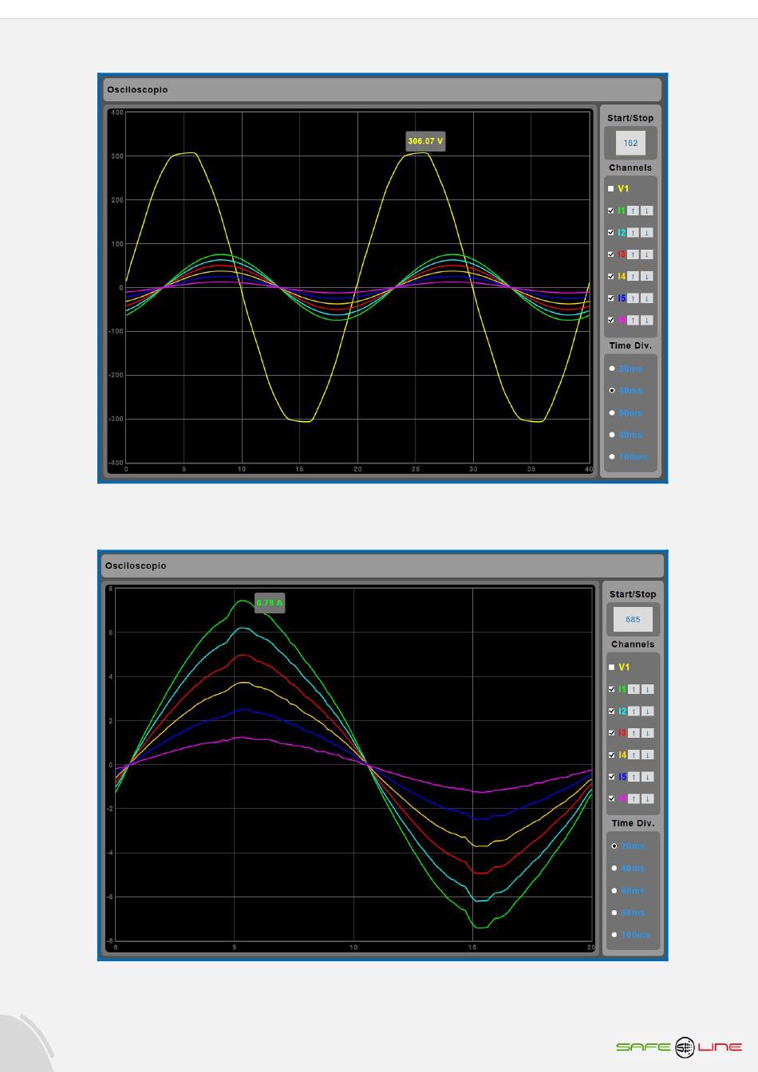Select 60ms time division, upper oscilloscope

(612, 413)
